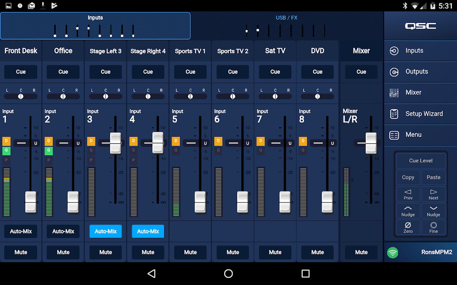Click Cue on Front Desk channel
Viewport: 457px width, 285px height.
tap(21, 72)
